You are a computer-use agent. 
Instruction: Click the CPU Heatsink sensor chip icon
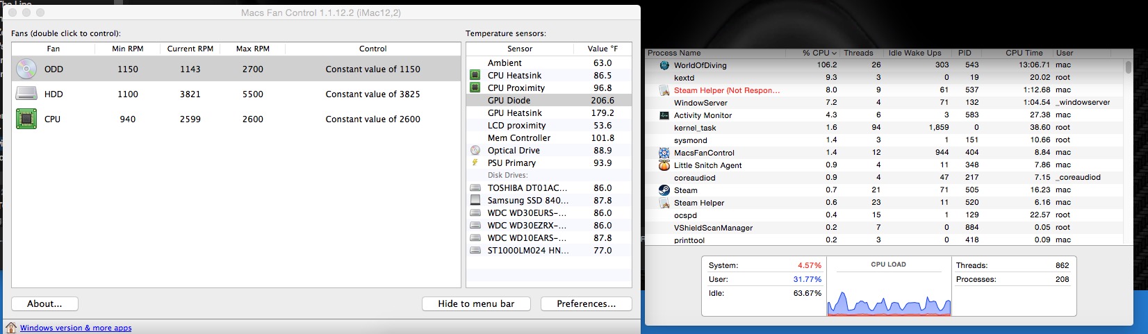(x=475, y=75)
